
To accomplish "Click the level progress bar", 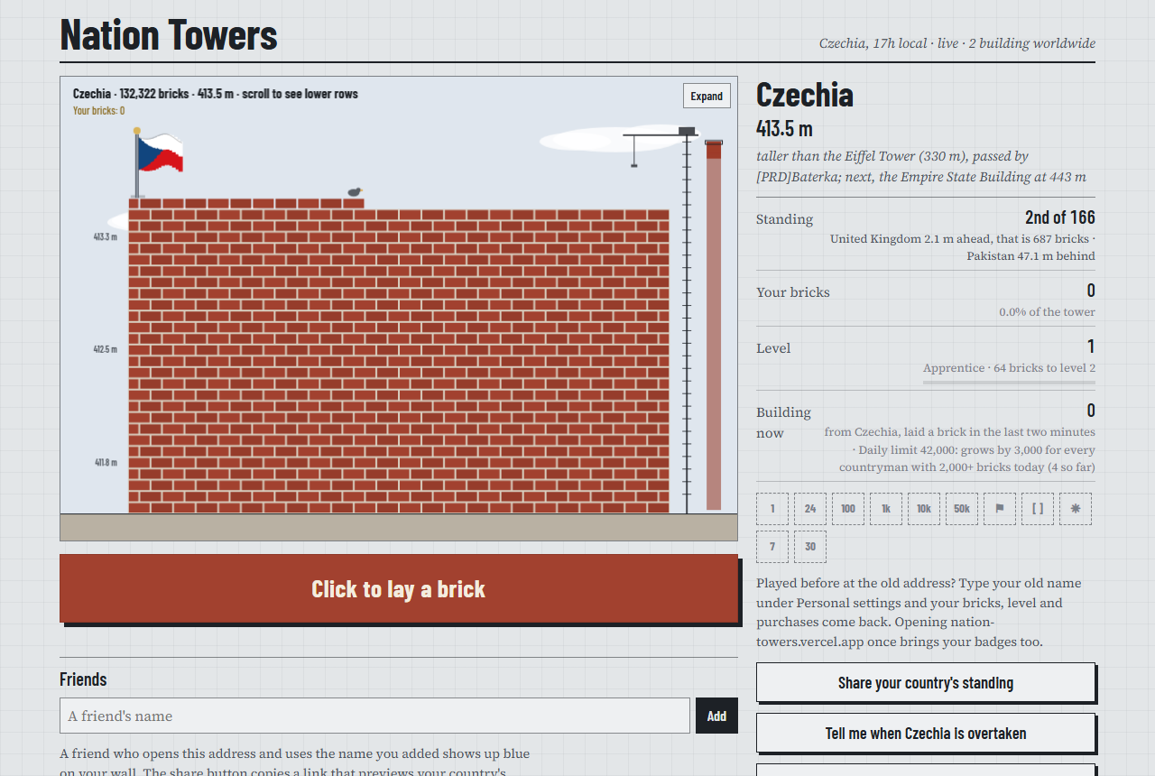I will click(1009, 383).
